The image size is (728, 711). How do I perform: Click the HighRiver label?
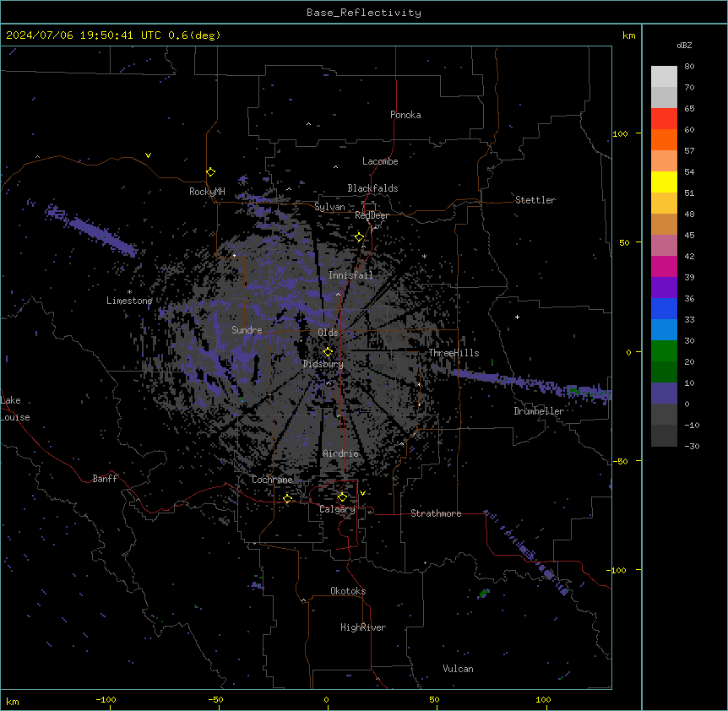point(363,627)
